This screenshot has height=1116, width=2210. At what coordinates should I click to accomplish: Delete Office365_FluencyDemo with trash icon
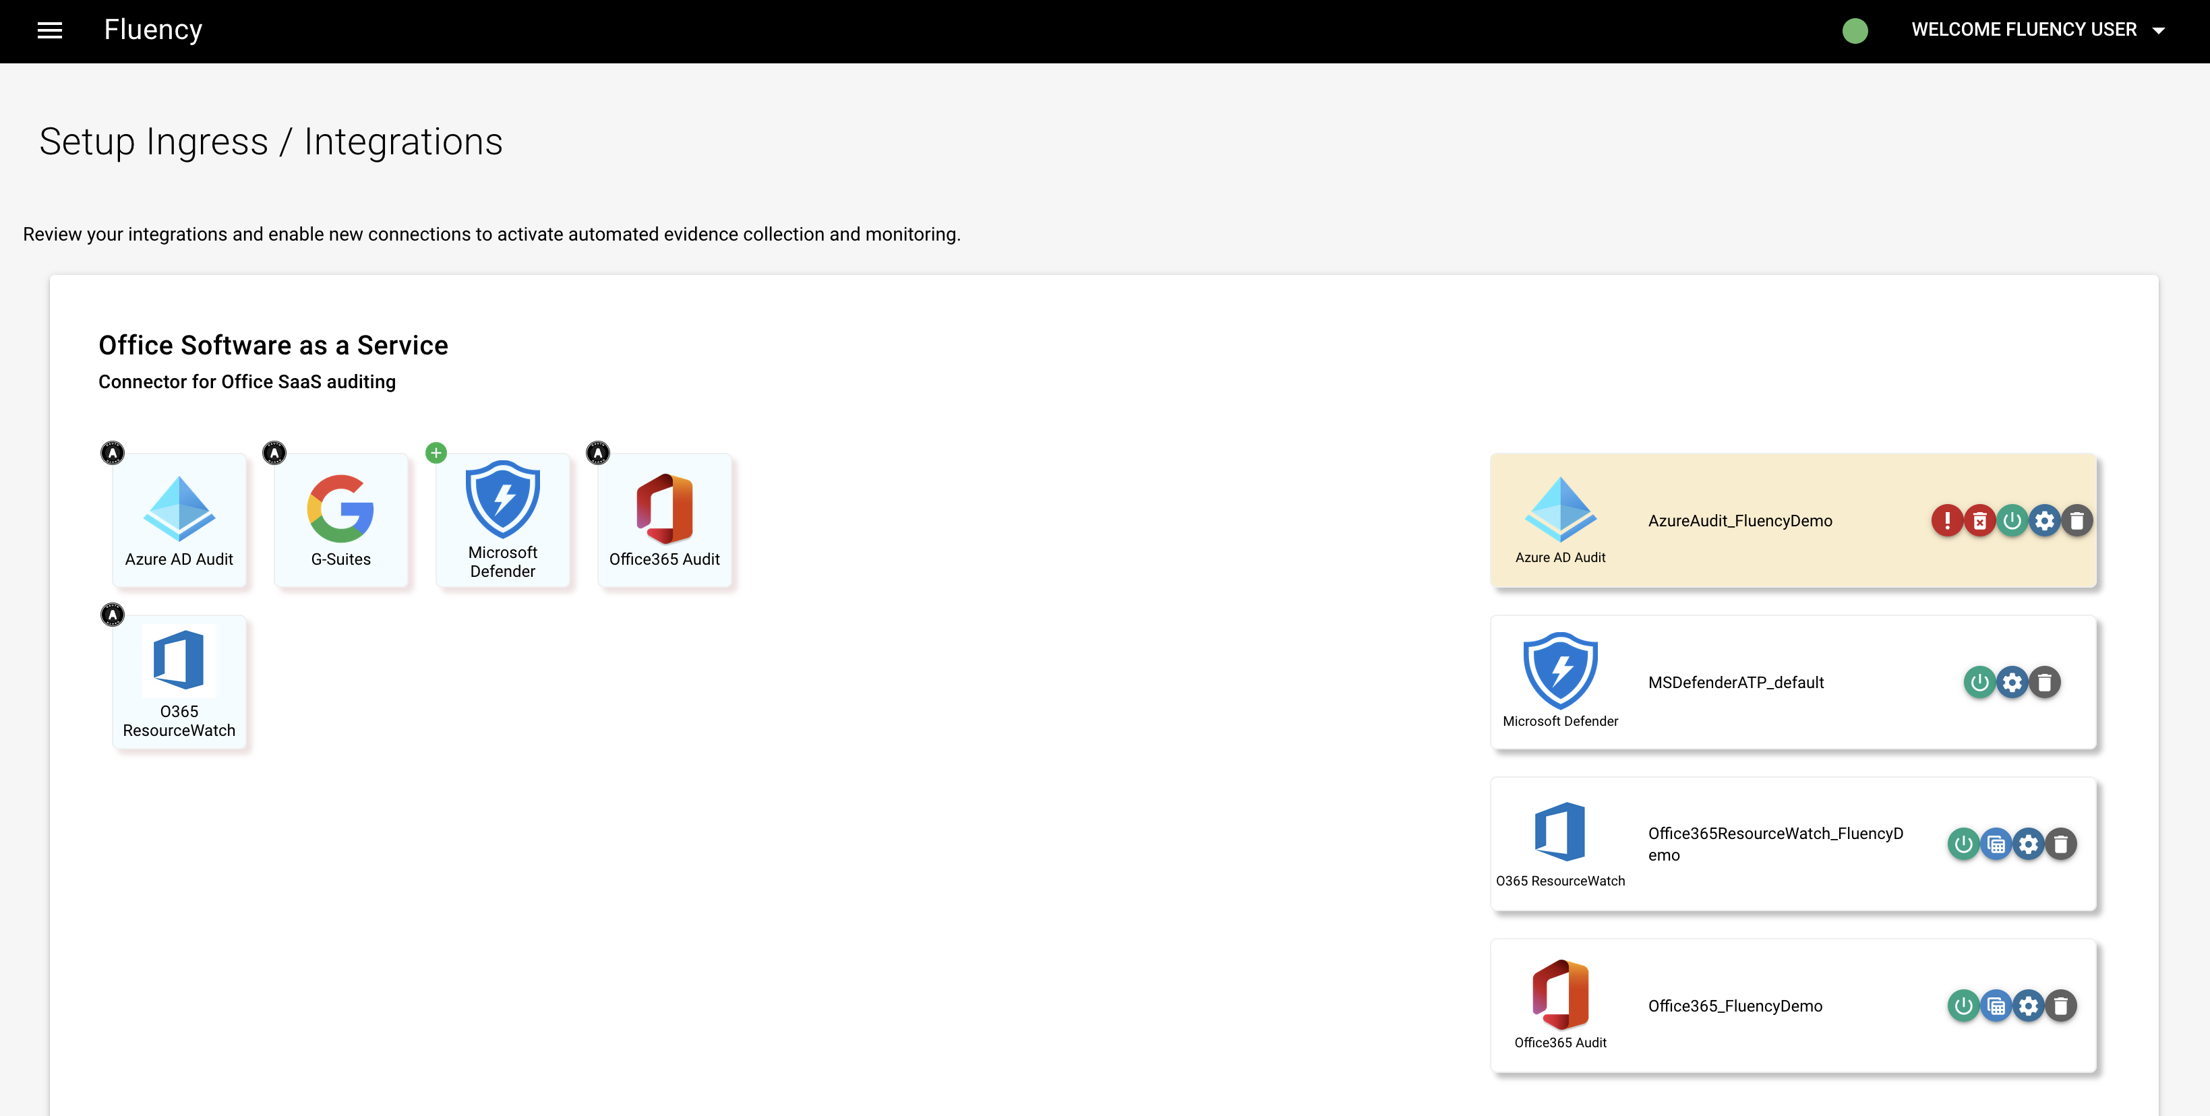coord(2061,1006)
